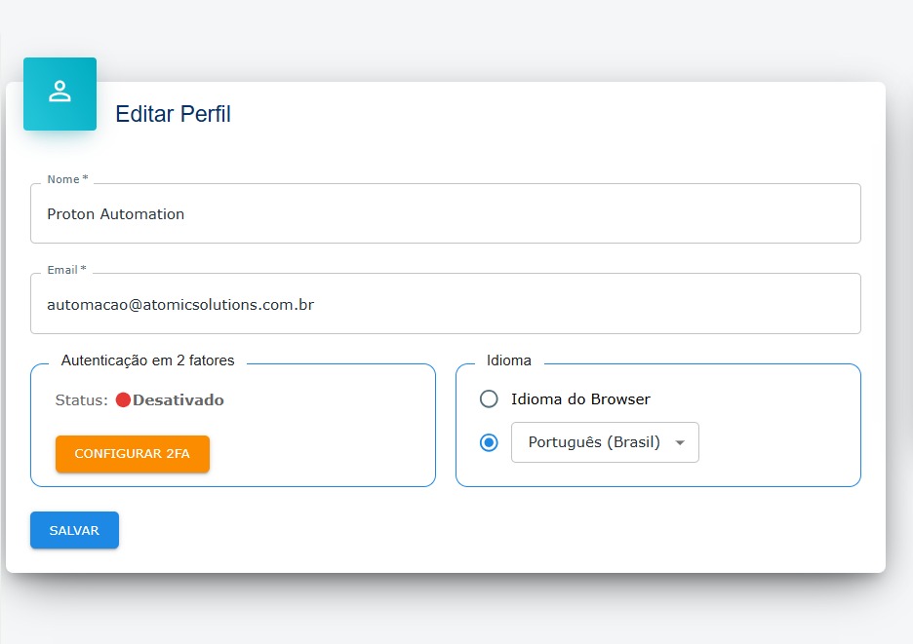Click the language dropdown arrow
The height and width of the screenshot is (644, 913).
(680, 442)
